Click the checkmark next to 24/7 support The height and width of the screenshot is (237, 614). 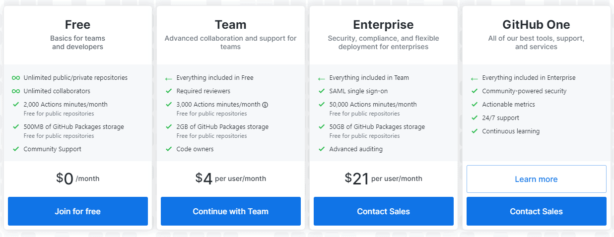(475, 118)
